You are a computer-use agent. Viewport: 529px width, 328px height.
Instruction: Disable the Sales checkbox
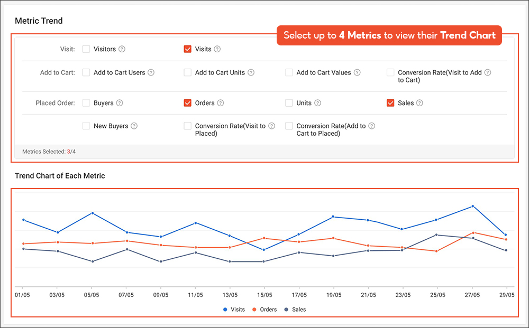coord(391,103)
